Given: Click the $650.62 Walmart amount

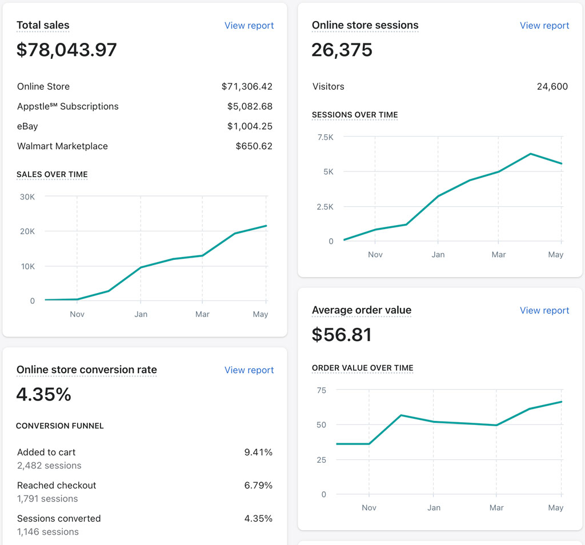Looking at the screenshot, I should point(254,146).
